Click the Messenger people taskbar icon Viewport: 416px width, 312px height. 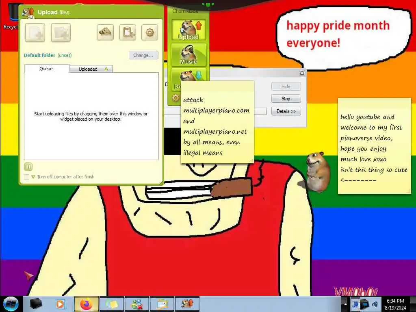pyautogui.click(x=137, y=304)
